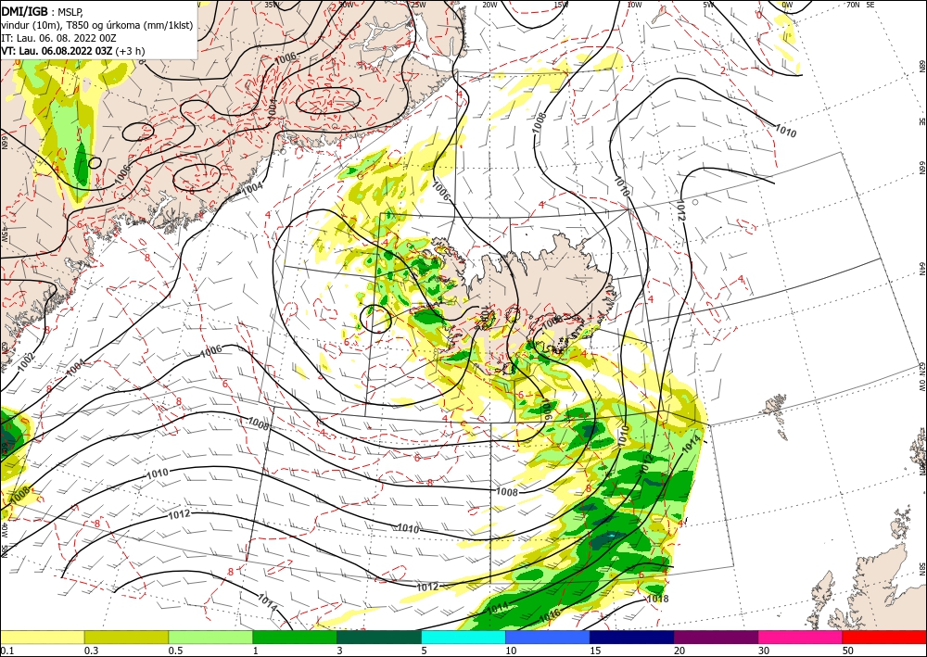This screenshot has width=927, height=657.
Task: Click the "10" legend scale value
Action: coord(511,651)
